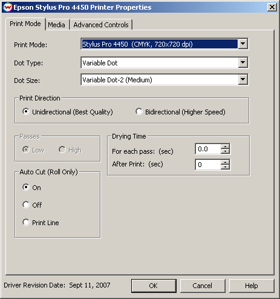Open Help for printer properties
Image resolution: width=280 pixels, height=299 pixels.
click(252, 286)
